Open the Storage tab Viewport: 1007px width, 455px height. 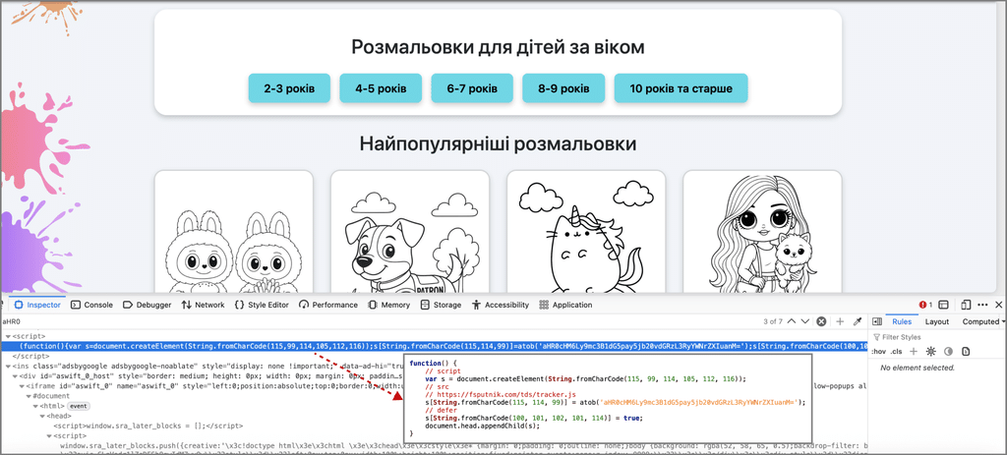coord(441,305)
